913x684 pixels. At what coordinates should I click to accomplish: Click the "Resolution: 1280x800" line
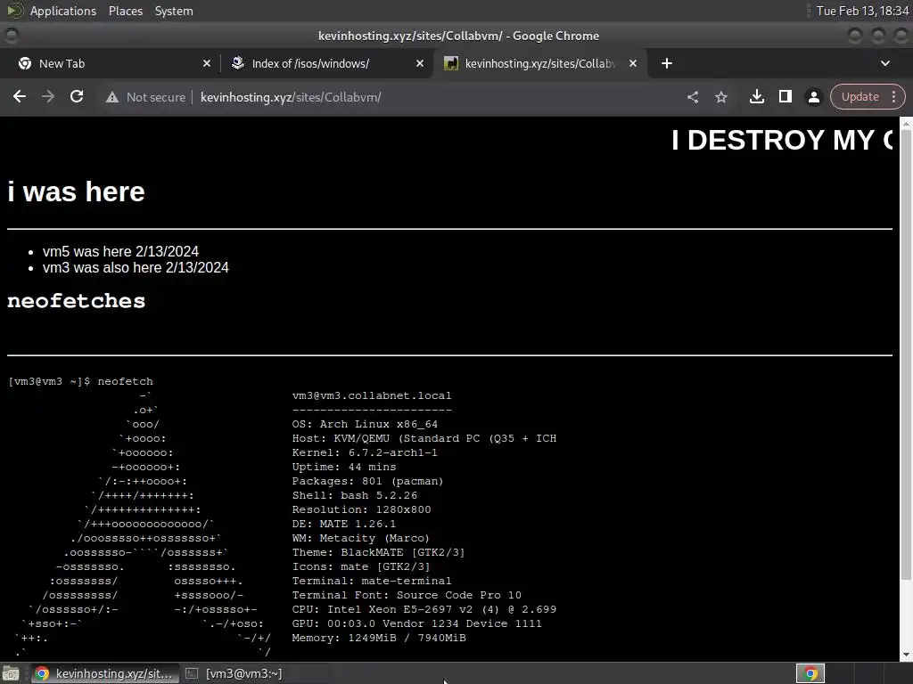[x=362, y=509]
